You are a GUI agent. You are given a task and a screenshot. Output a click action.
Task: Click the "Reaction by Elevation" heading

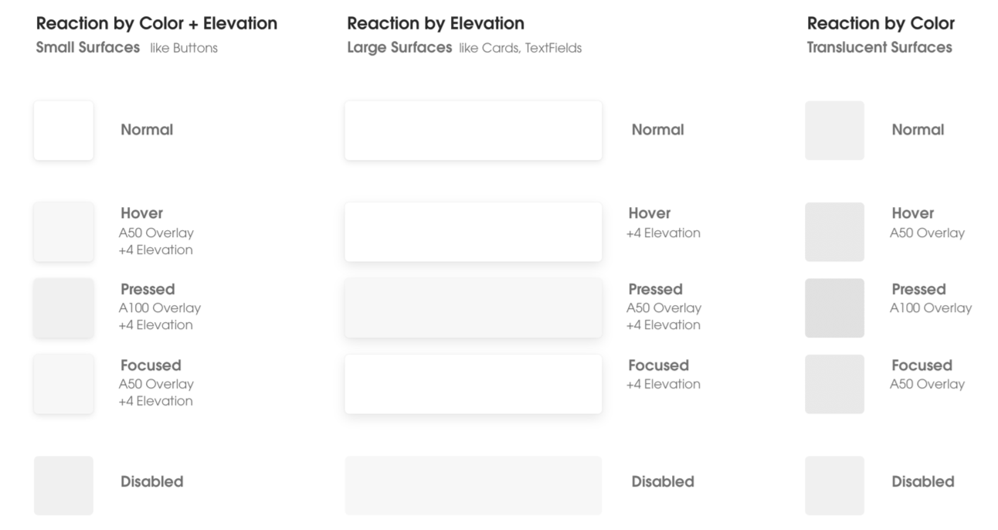tap(436, 23)
